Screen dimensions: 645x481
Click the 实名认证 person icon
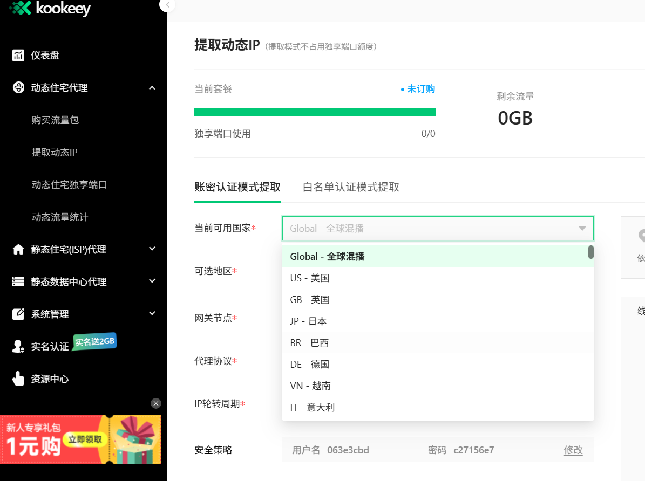pyautogui.click(x=18, y=346)
